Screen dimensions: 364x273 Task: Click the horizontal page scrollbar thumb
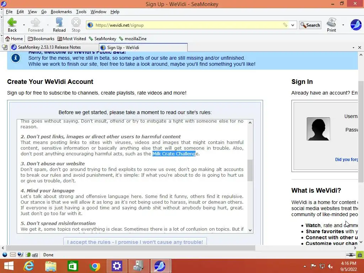point(130,248)
